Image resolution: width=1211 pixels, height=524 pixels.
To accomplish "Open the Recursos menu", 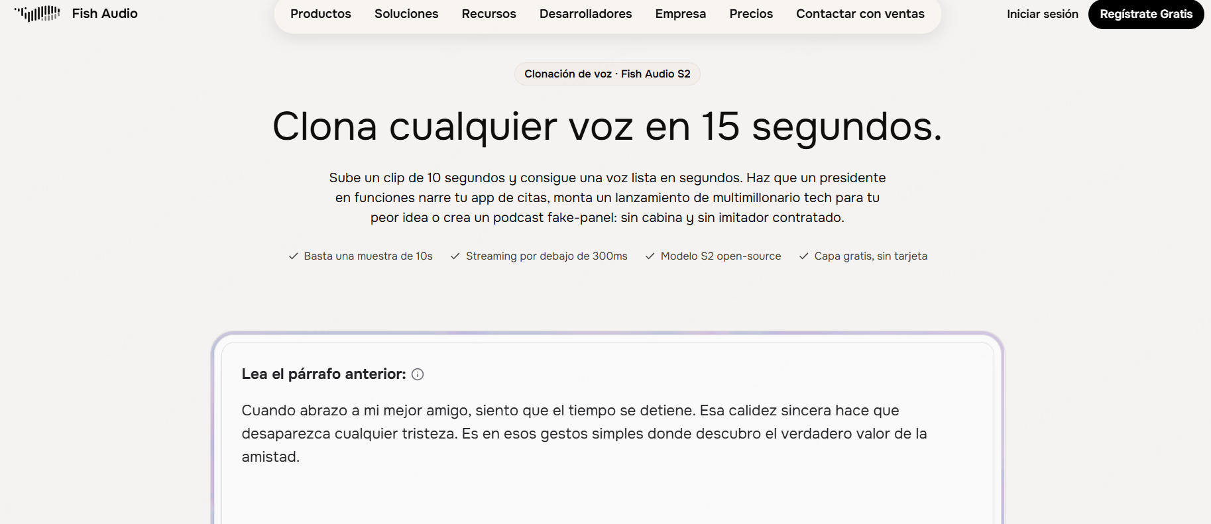I will (489, 14).
